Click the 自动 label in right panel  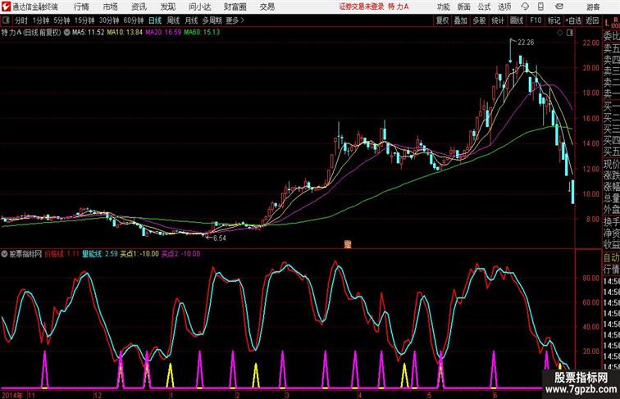click(x=611, y=258)
